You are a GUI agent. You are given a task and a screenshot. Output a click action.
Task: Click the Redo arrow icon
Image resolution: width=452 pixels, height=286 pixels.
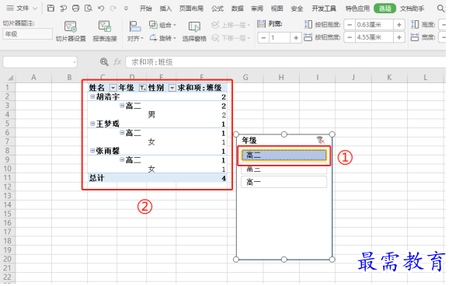click(113, 8)
